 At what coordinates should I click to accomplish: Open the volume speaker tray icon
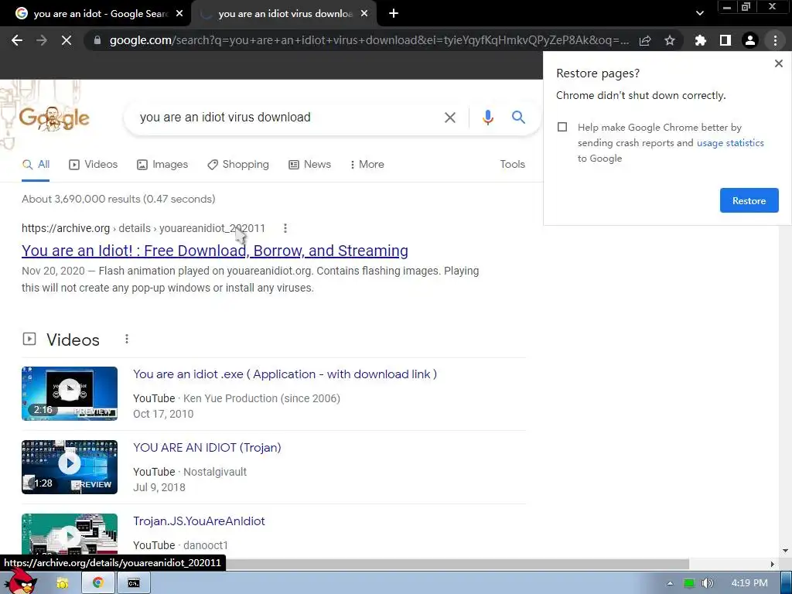tap(707, 583)
